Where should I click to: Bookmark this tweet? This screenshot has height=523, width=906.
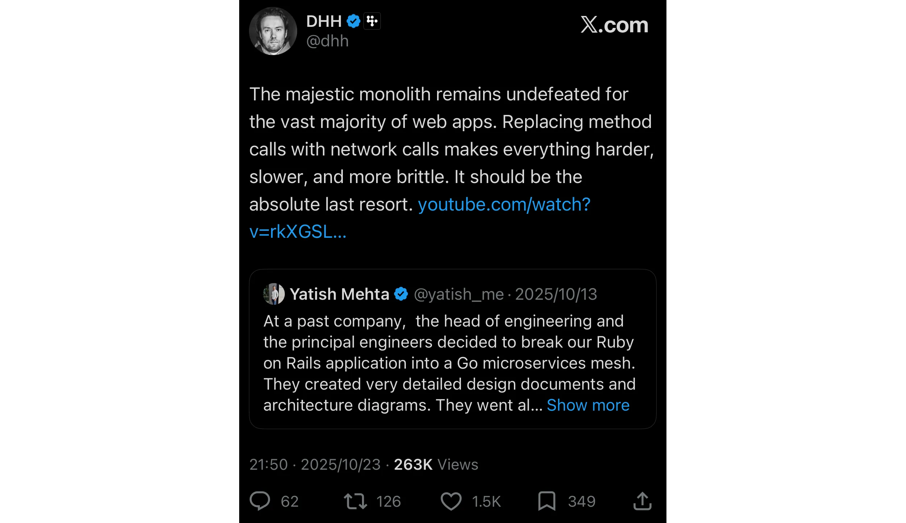[546, 501]
